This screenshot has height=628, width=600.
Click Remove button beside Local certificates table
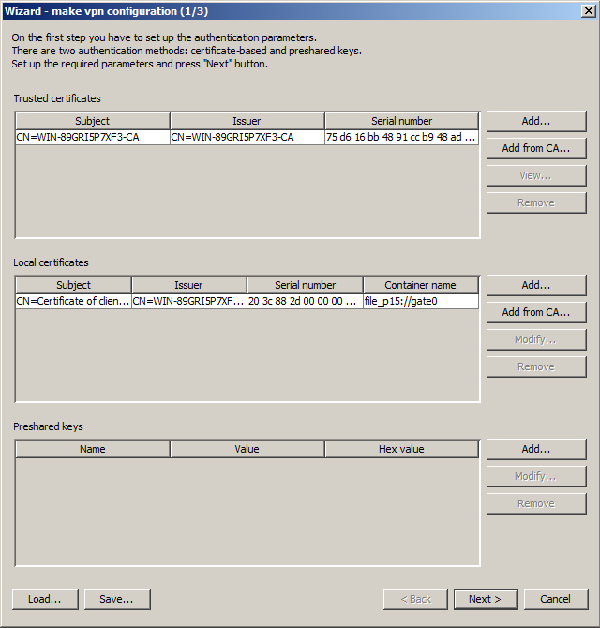(x=536, y=366)
